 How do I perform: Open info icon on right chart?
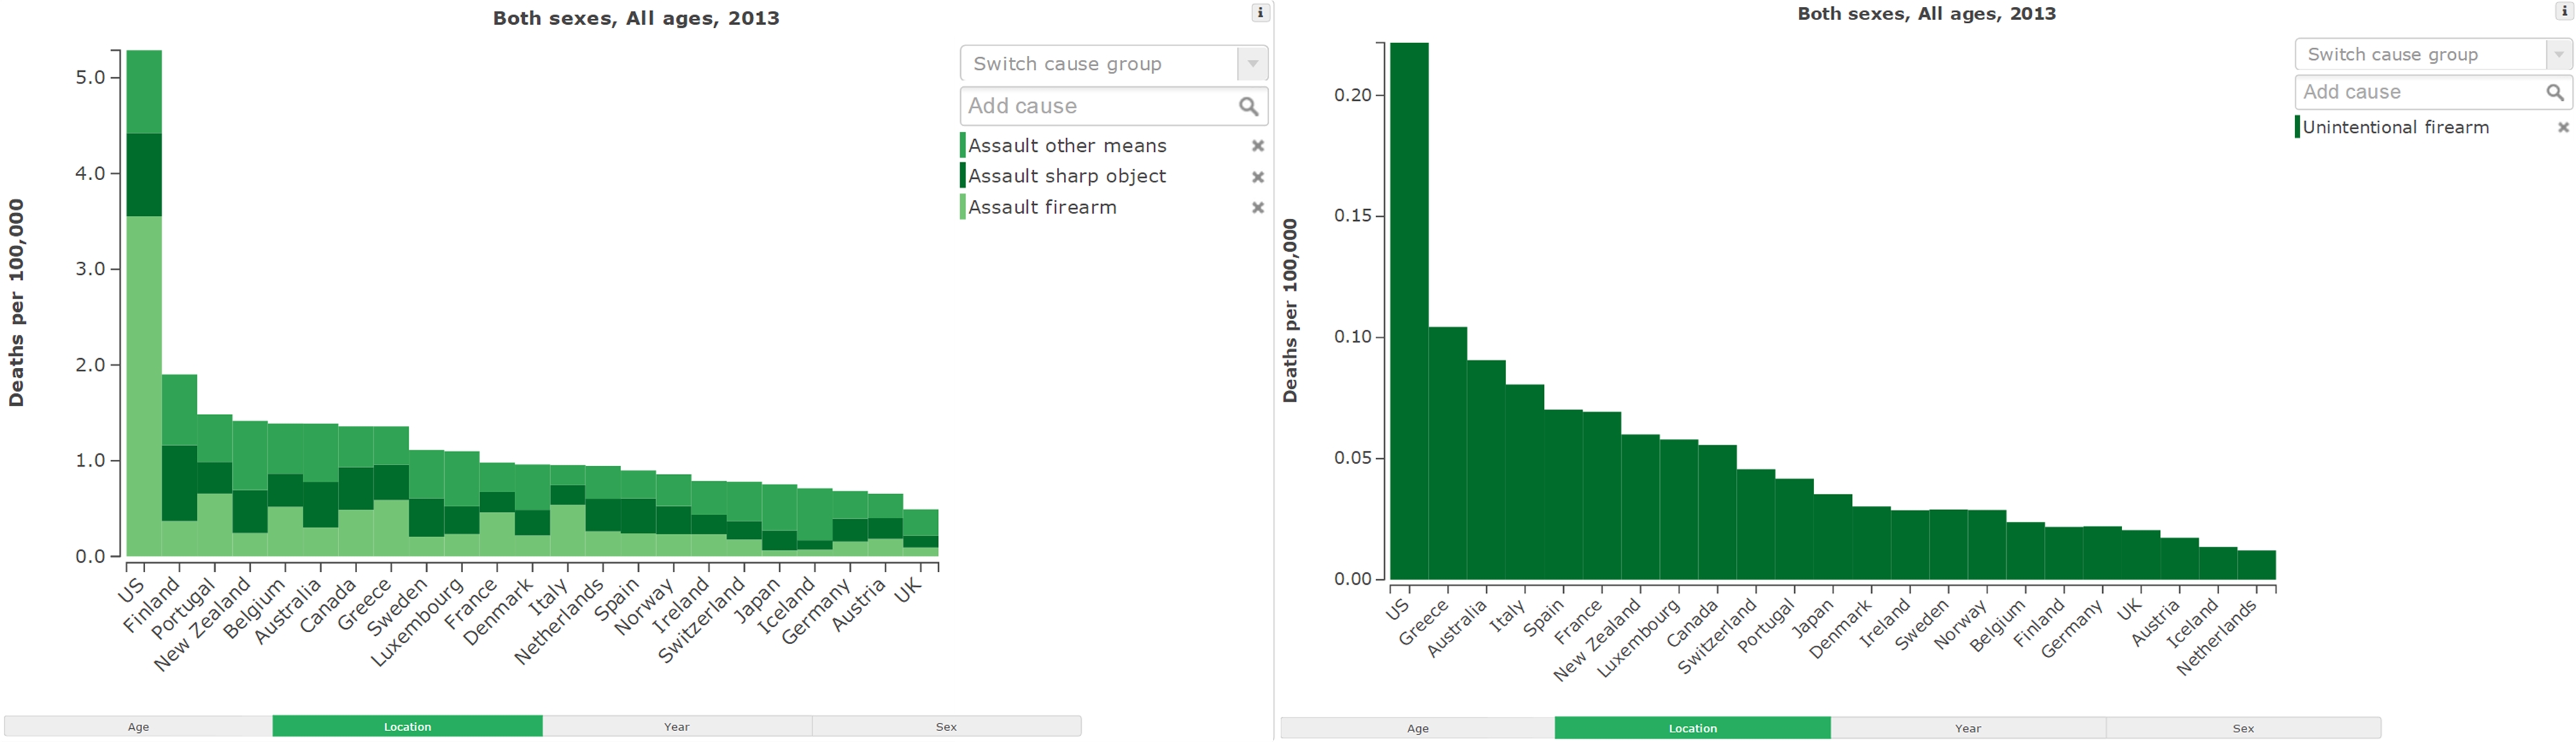[x=2565, y=11]
